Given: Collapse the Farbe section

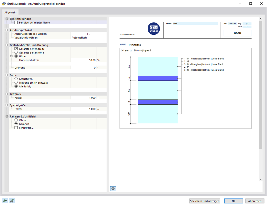Looking at the screenshot, I should click(x=7, y=75).
